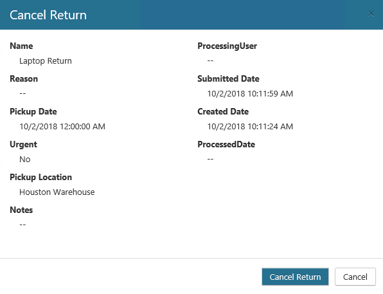
Task: Select the Houston Warehouse text
Action: point(57,192)
